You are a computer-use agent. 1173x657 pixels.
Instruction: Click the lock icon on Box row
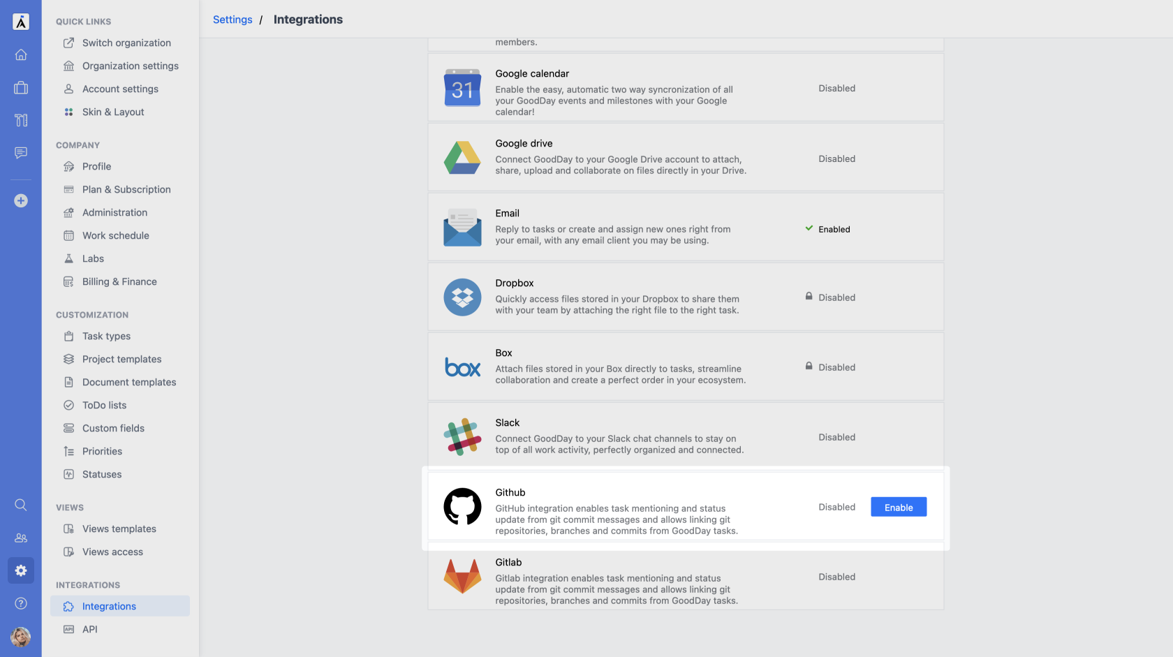[x=809, y=366]
